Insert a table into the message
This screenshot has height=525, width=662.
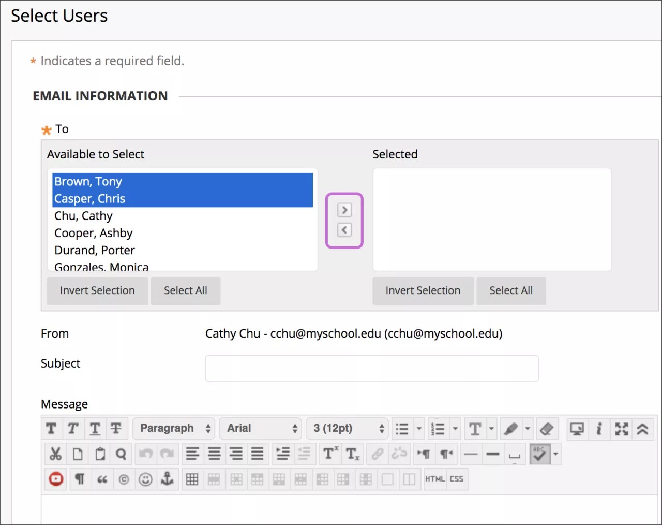[192, 479]
